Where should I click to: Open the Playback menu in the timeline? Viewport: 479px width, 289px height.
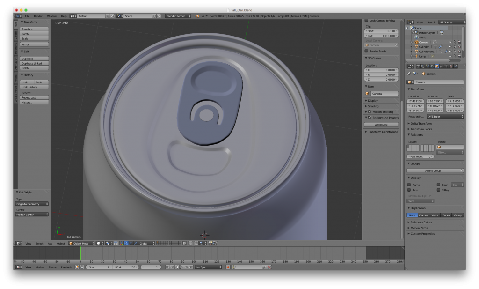(x=66, y=267)
